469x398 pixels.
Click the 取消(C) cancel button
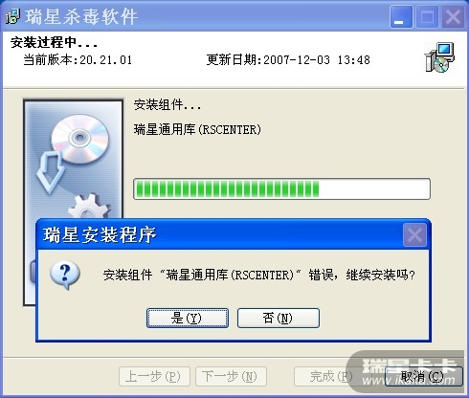click(423, 377)
